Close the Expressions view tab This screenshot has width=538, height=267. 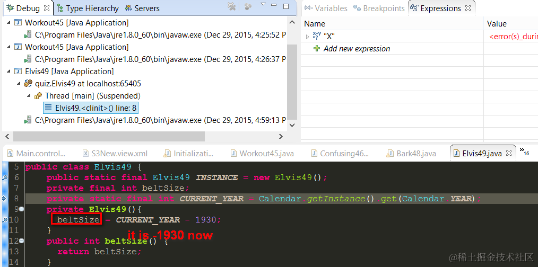[x=468, y=7]
